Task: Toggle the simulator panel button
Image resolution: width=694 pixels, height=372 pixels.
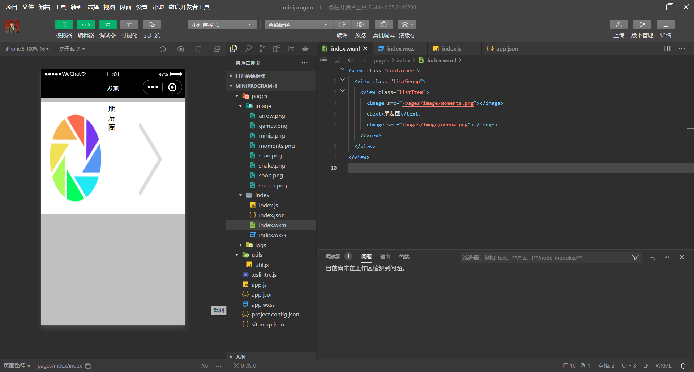Action: click(x=64, y=25)
